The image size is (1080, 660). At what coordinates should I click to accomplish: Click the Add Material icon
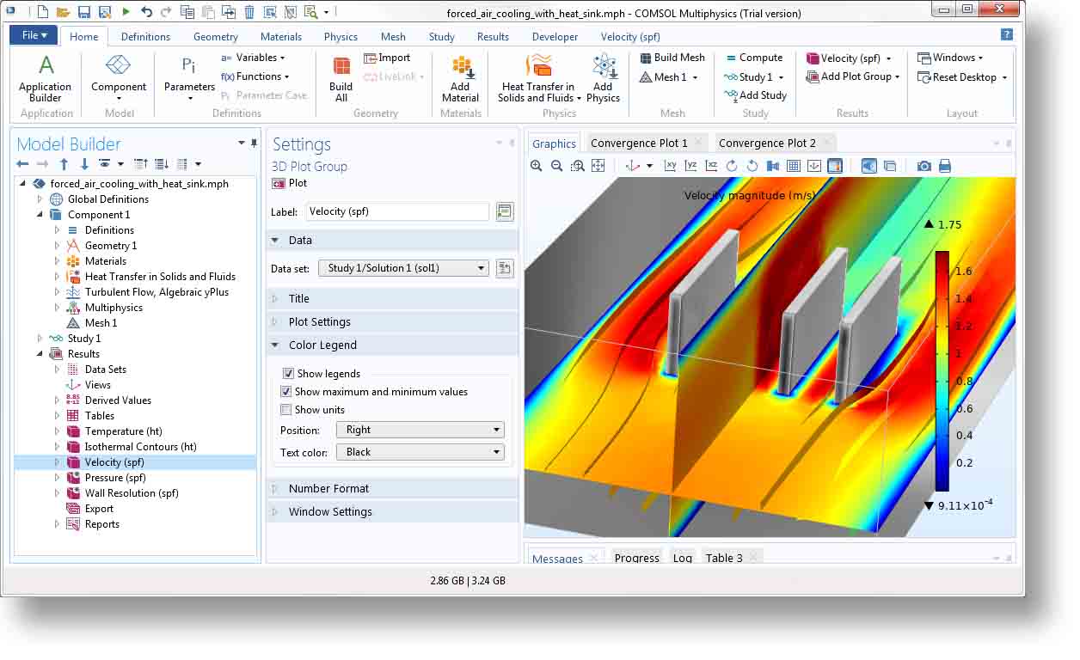click(x=460, y=77)
